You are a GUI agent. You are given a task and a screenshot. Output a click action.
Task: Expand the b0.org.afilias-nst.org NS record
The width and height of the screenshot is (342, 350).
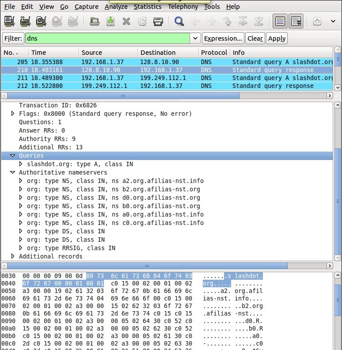[x=21, y=206]
